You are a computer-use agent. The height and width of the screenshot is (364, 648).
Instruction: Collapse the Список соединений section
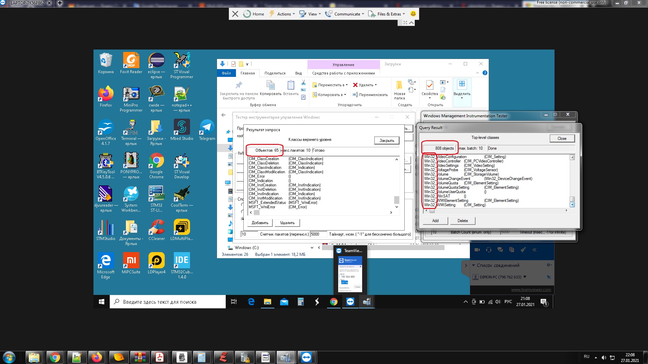pyautogui.click(x=474, y=265)
